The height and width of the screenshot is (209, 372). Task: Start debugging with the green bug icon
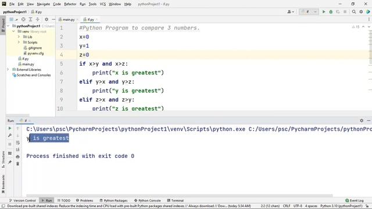tap(331, 12)
